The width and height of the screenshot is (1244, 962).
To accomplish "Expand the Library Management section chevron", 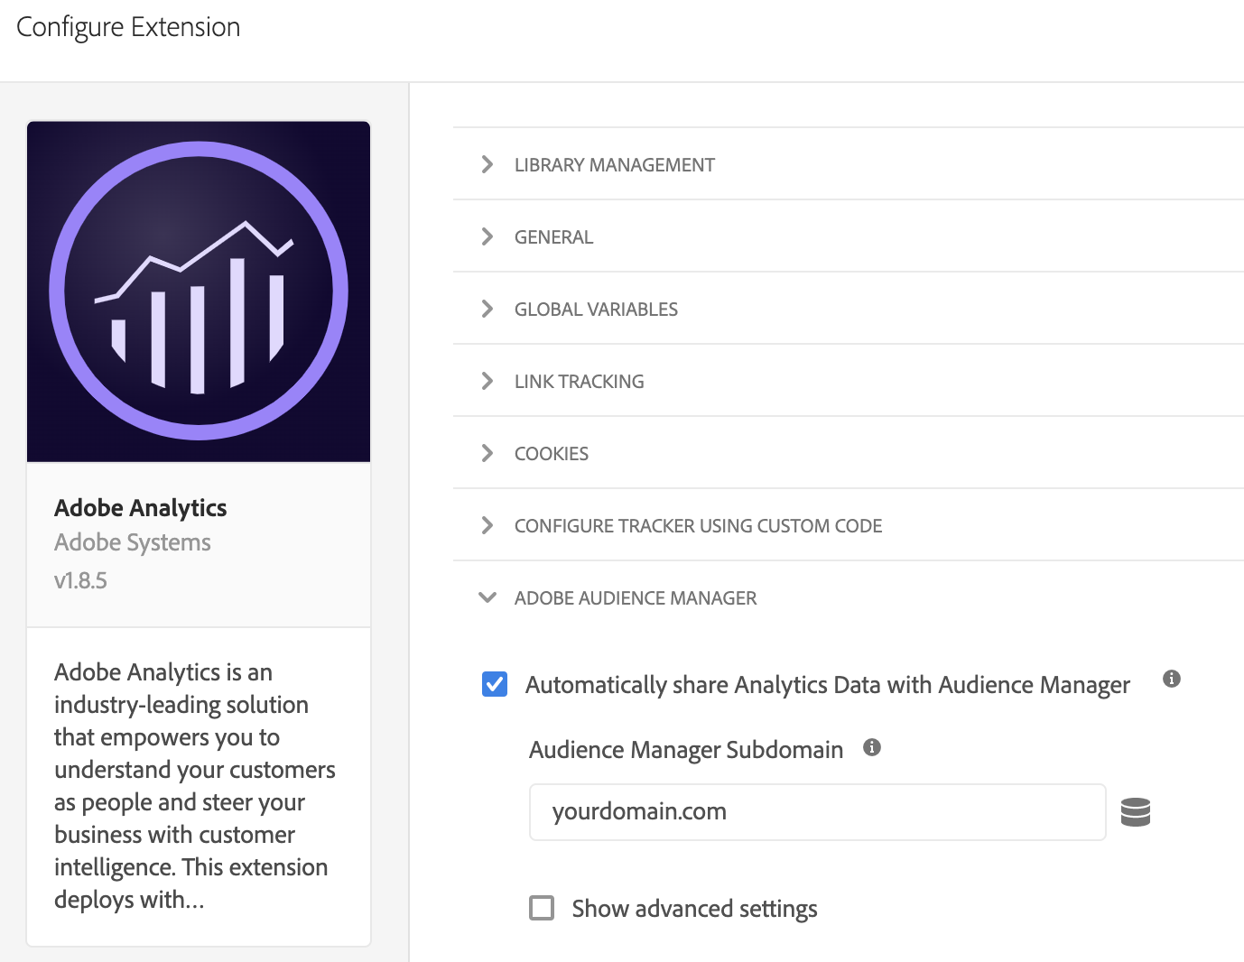I will (487, 164).
